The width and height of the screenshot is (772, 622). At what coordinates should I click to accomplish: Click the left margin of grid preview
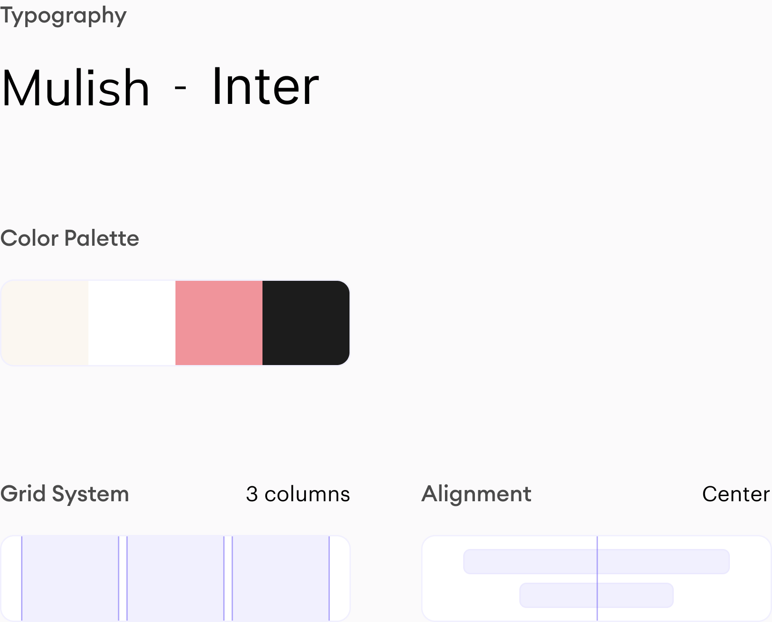tap(11, 578)
